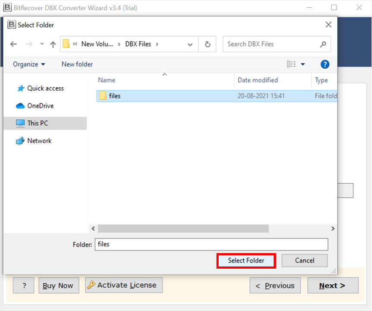Screen dimensions: 372x311
Task: Select This PC in the sidebar
Action: [x=45, y=124]
